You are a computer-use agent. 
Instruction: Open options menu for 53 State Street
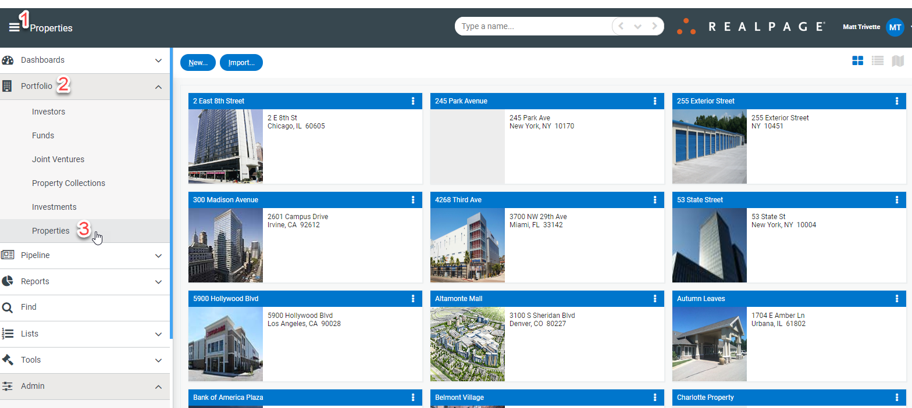897,200
